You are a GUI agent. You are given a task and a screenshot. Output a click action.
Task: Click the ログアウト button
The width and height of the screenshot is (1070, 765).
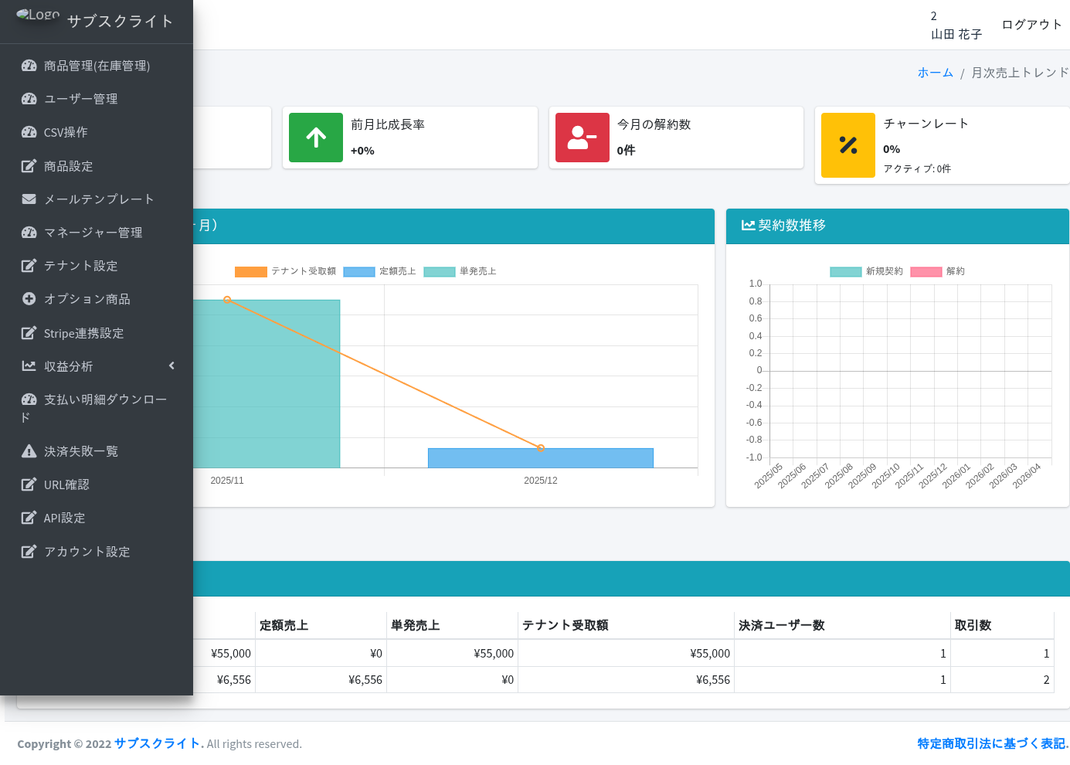1031,25
